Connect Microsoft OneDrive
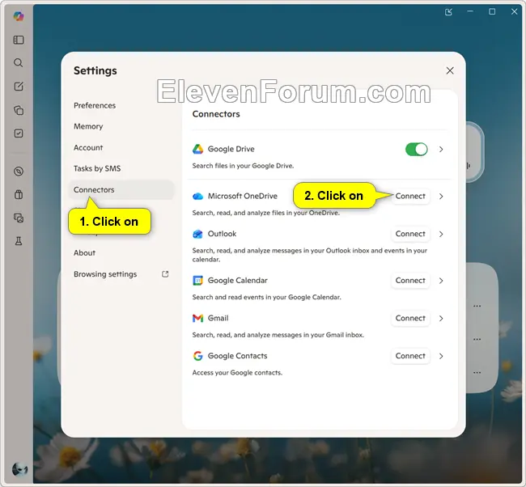526x487 pixels. coord(410,197)
